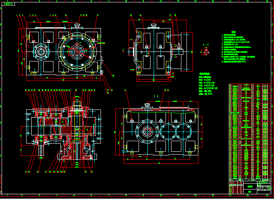Select the technical requirements heading above the numbered notes
This screenshot has height=199, width=274.
[x=234, y=32]
